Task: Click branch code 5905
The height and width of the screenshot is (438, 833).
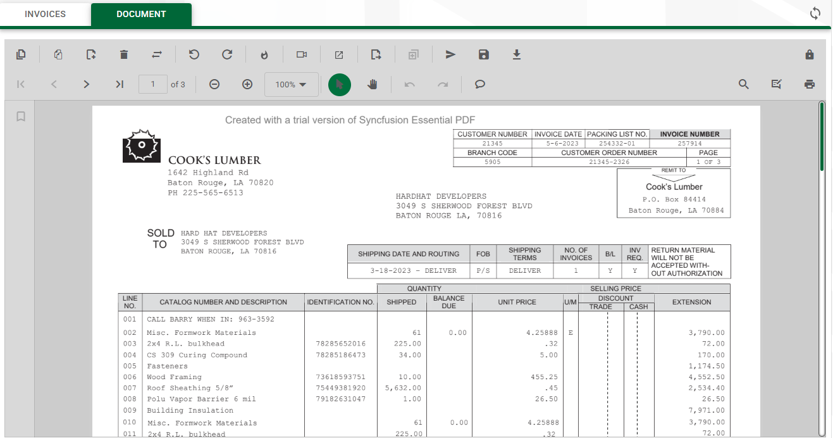Action: [492, 162]
